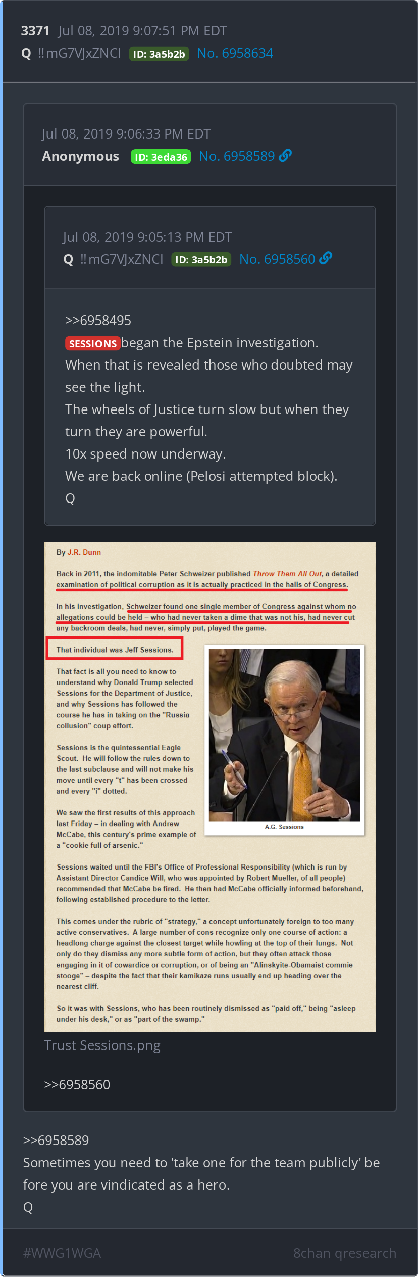This screenshot has width=419, height=1277.
Task: Click the link icon beside No. 6958589
Action: click(x=285, y=155)
